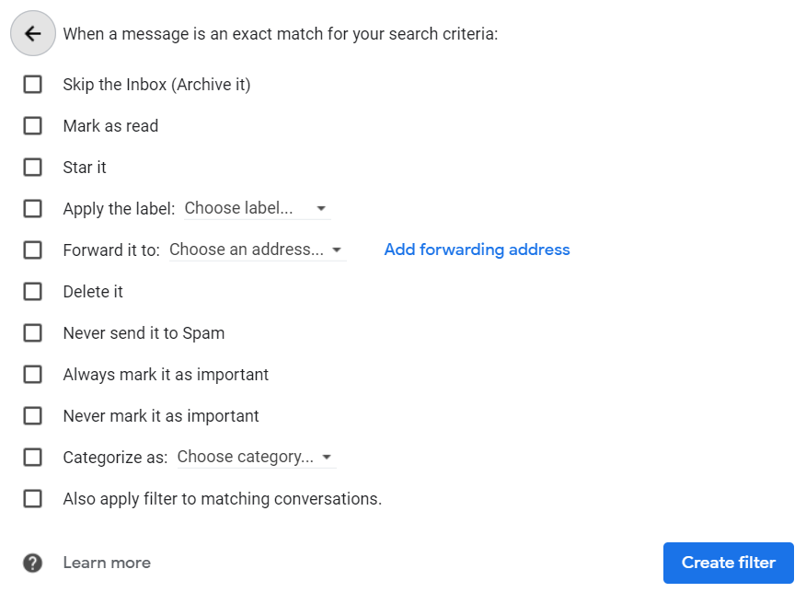Expand the Choose an address dropdown
This screenshot has width=806, height=604.
pyautogui.click(x=255, y=250)
